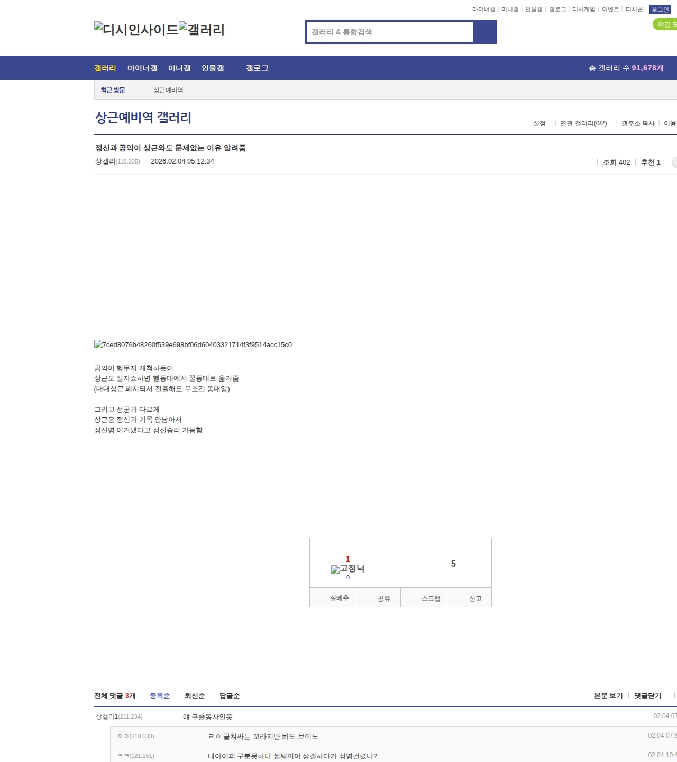The width and height of the screenshot is (677, 762).
Task: Click the 디시인사이드 logo image
Action: pyautogui.click(x=136, y=30)
